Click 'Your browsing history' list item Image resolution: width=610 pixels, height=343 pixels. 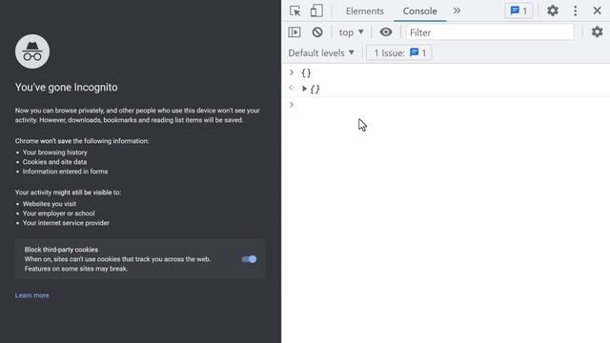(x=55, y=152)
